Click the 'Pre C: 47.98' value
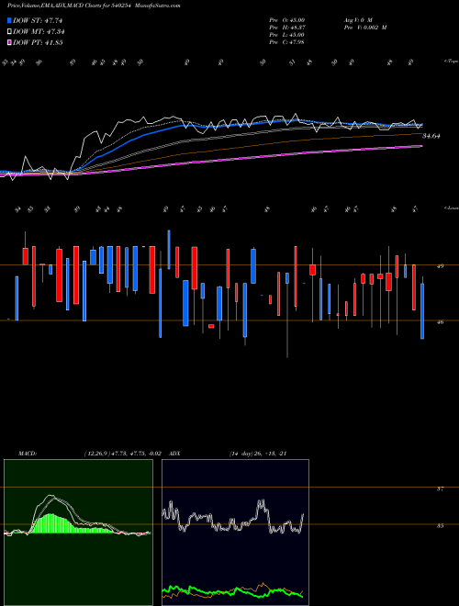Image resolution: width=459 pixels, height=606 pixels. [287, 42]
